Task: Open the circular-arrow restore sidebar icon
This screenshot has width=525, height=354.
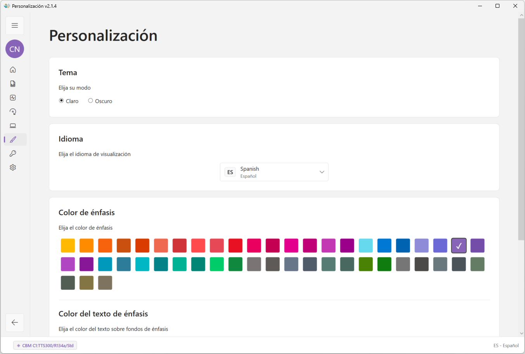Action: pyautogui.click(x=13, y=112)
